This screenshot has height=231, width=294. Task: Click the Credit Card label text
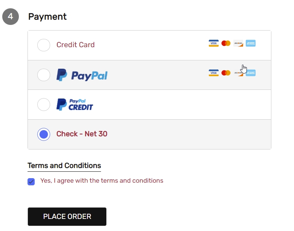[75, 45]
